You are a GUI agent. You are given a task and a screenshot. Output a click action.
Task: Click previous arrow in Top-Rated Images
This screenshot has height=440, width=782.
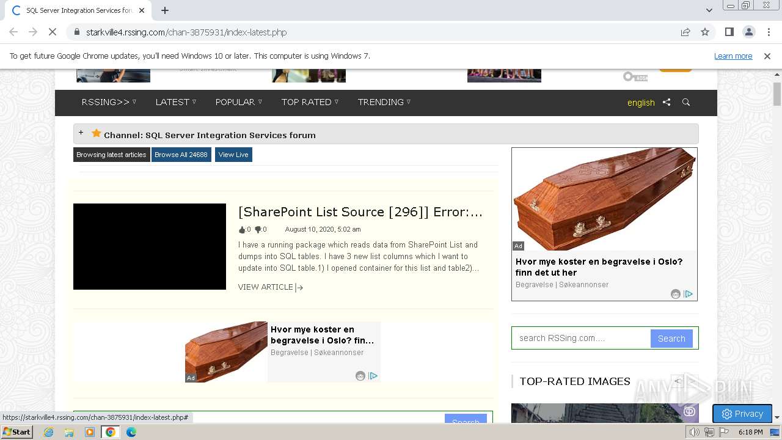677,381
